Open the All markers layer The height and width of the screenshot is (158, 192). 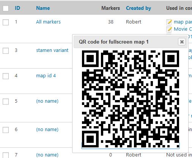point(48,22)
